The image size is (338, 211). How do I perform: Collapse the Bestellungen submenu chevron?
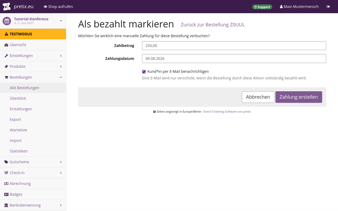[61, 77]
